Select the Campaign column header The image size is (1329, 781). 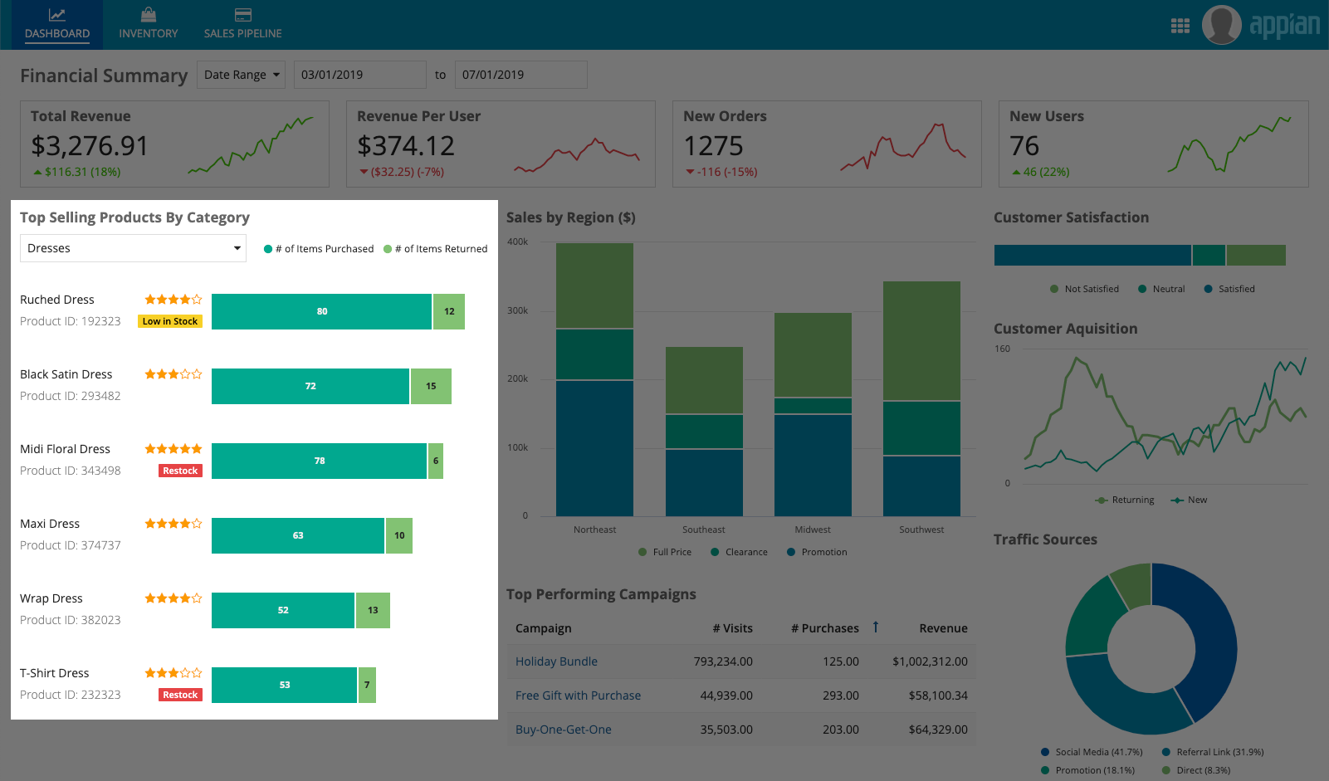pos(543,628)
